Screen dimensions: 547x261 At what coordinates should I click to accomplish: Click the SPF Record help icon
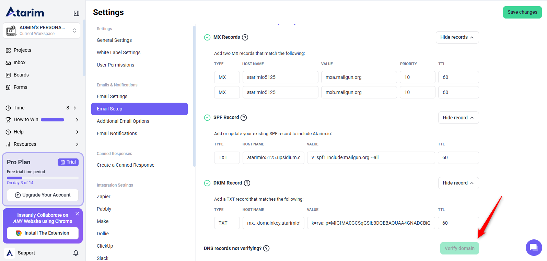(x=244, y=118)
